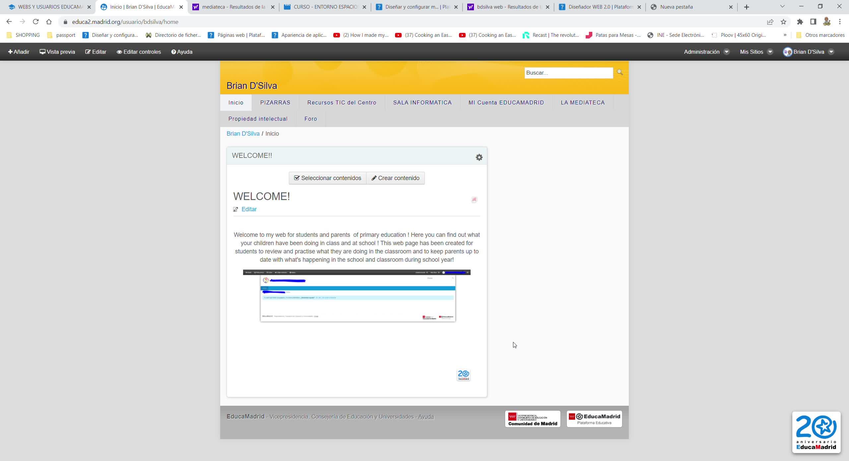Share this page via address bar icon
The height and width of the screenshot is (461, 849).
[x=770, y=22]
